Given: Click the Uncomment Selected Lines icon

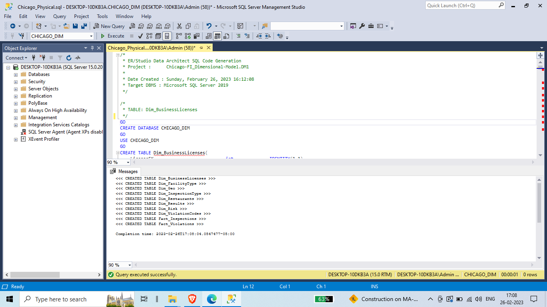Looking at the screenshot, I should point(247,36).
